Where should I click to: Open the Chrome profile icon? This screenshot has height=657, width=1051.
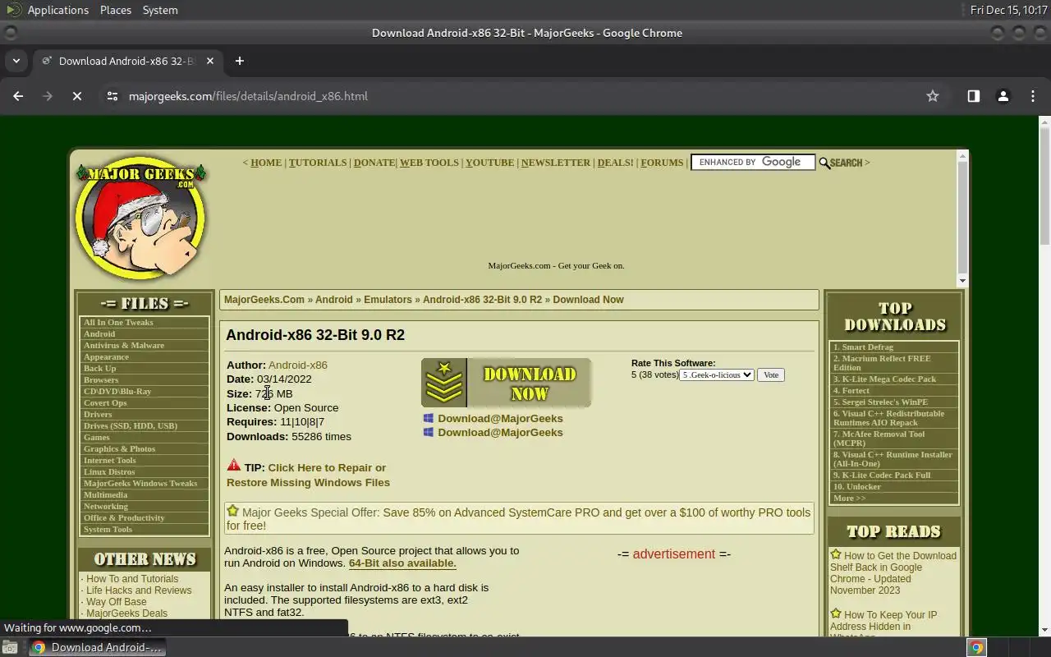pos(1003,96)
